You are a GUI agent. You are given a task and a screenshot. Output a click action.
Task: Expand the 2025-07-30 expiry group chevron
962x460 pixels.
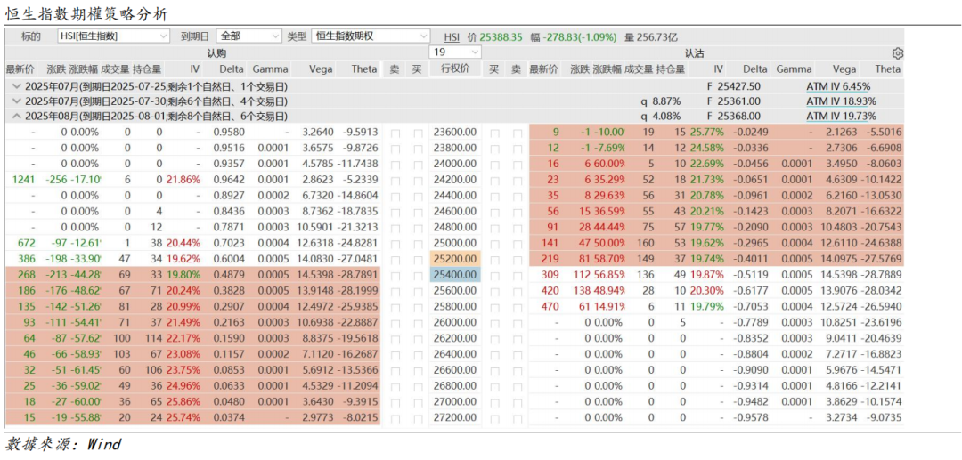[17, 101]
